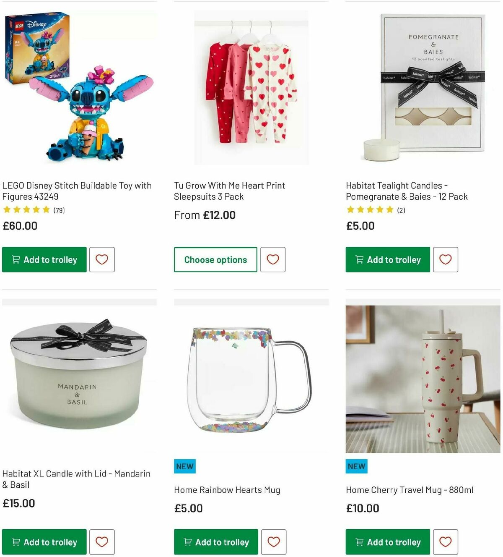
Task: Click the NEW badge on Cherry Travel Mug
Action: tap(356, 466)
